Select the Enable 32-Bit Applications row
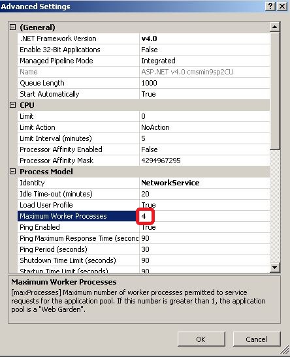Viewport: 290px width, 357px height. click(144, 50)
